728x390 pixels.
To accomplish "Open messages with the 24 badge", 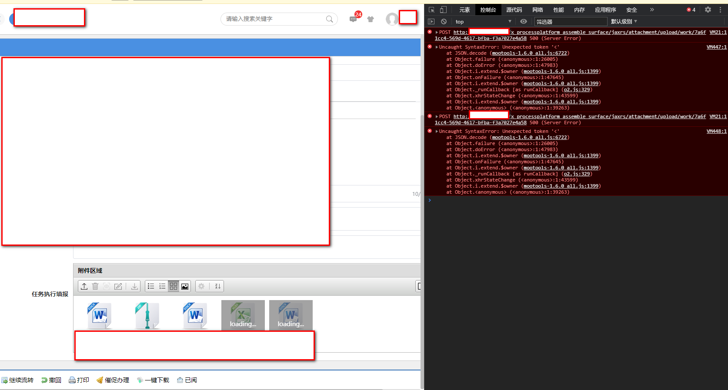I will point(354,19).
